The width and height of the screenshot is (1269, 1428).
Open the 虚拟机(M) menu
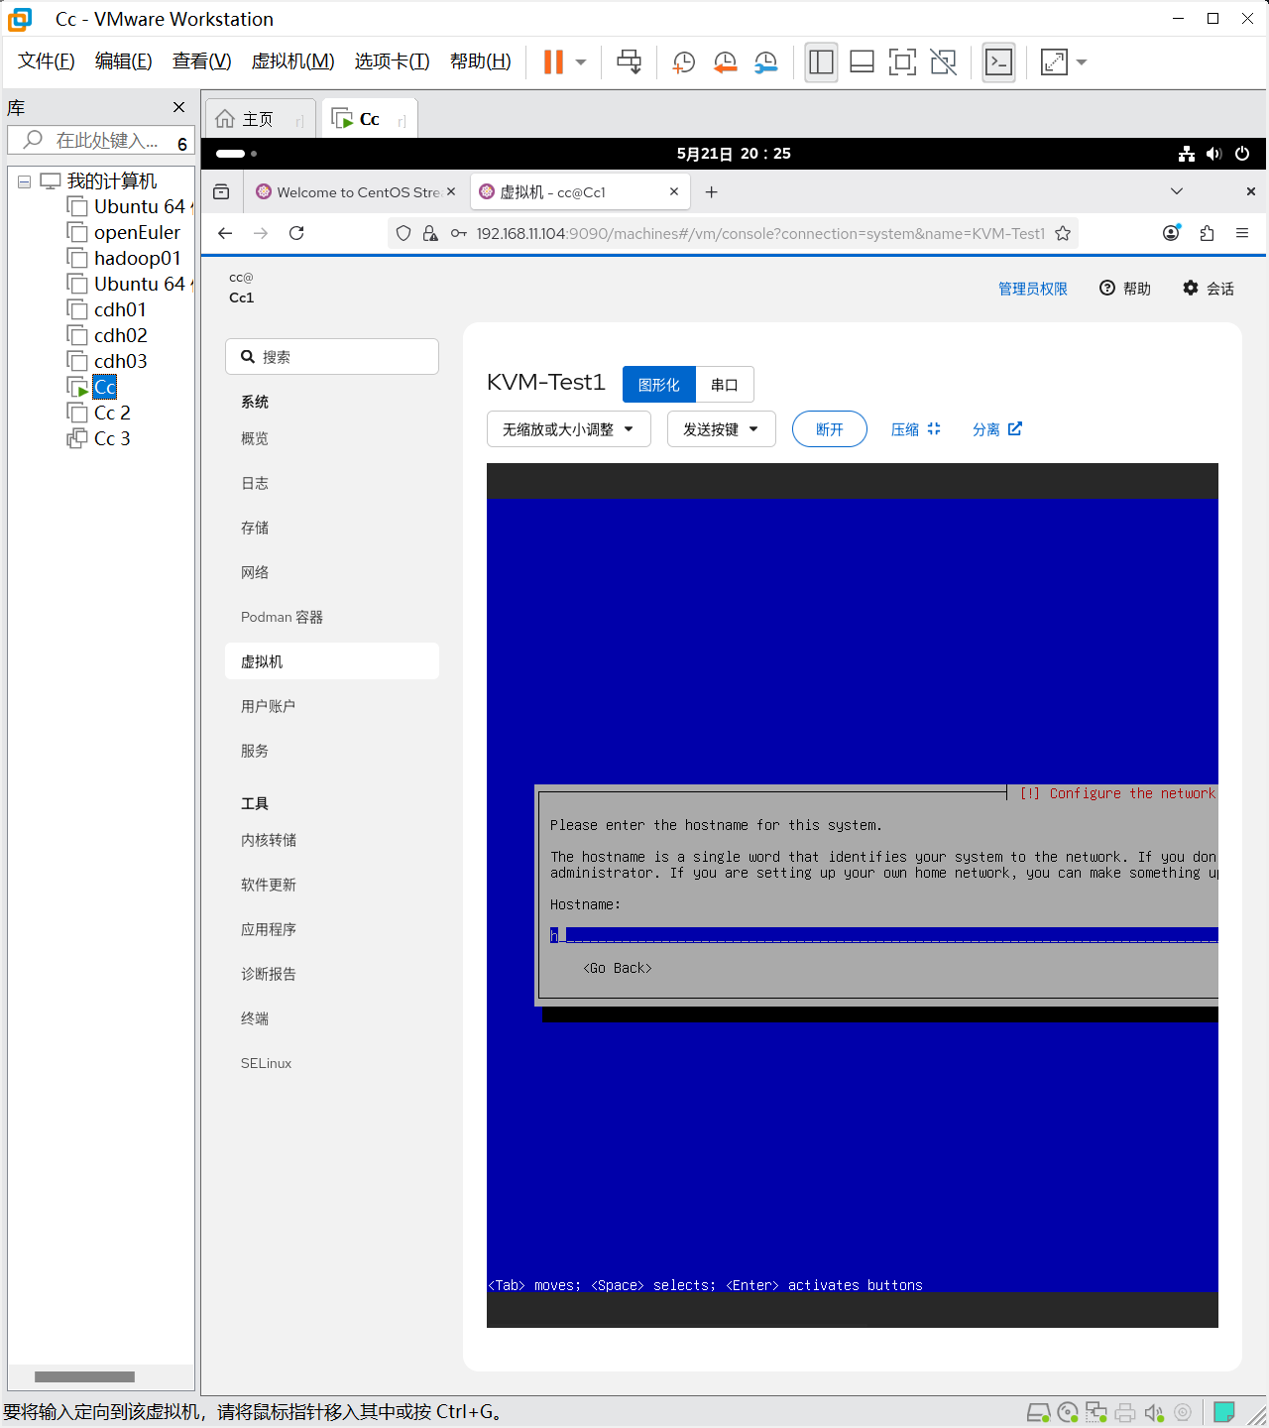tap(293, 61)
